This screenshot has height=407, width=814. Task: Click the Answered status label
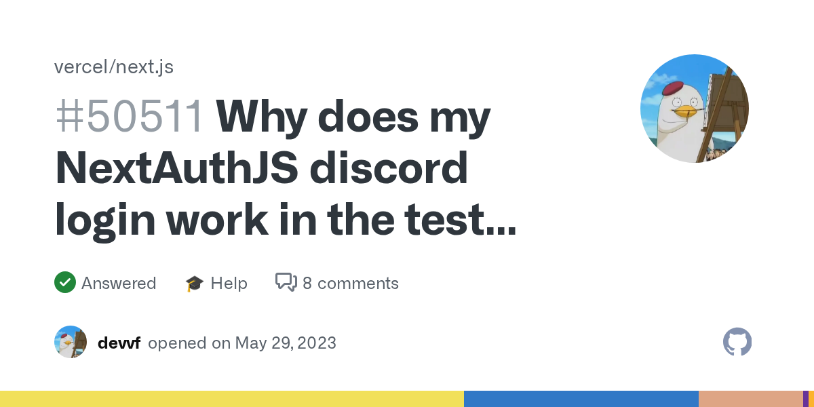point(119,284)
